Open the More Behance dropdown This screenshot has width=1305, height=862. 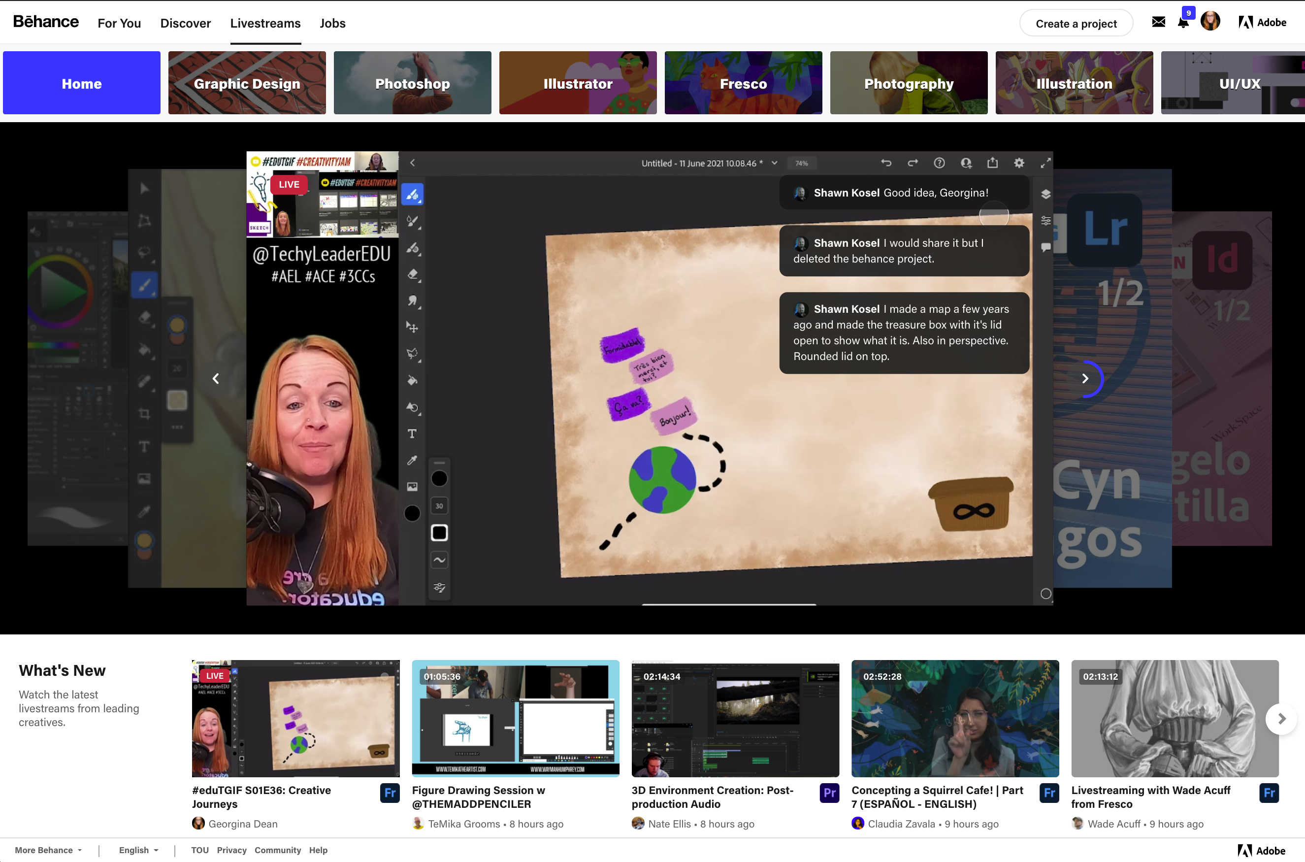(x=48, y=850)
